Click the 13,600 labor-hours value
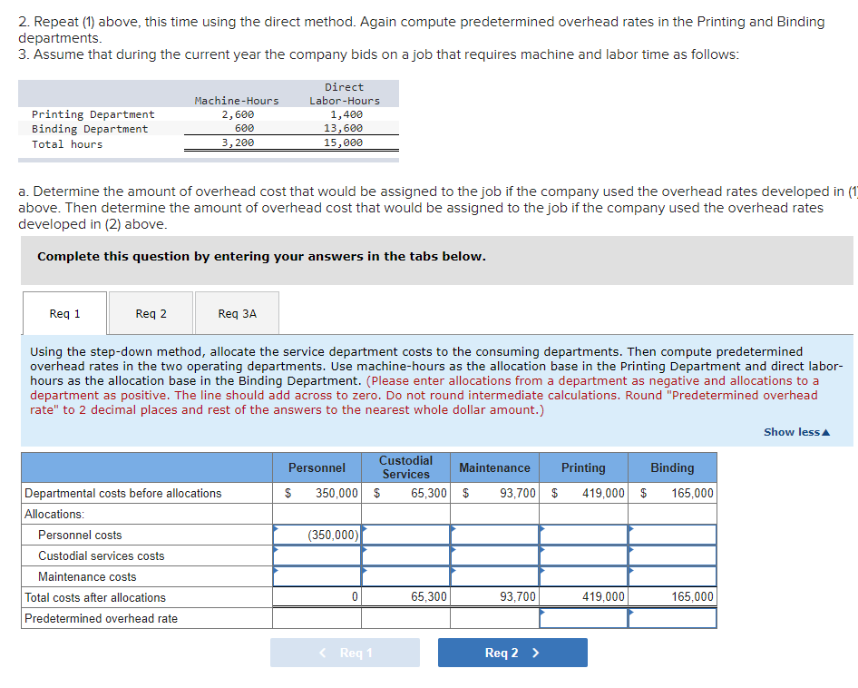Viewport: 858px width, 688px height. pos(343,128)
